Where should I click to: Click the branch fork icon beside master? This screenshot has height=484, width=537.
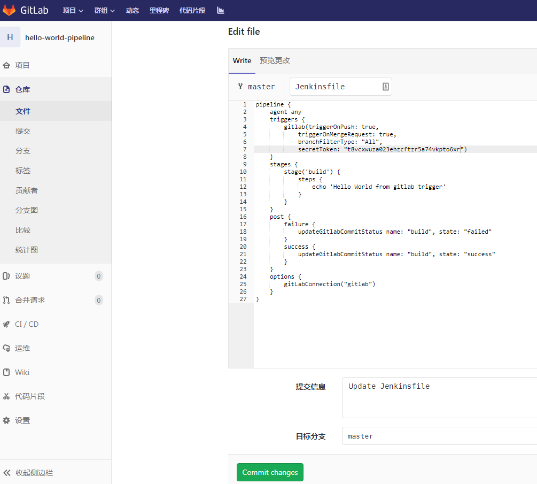pos(240,87)
